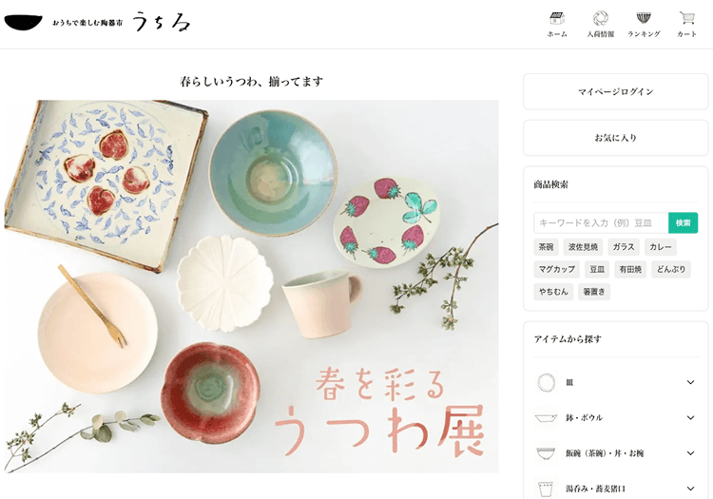Open the 入荷情報 arrivals icon

600,19
